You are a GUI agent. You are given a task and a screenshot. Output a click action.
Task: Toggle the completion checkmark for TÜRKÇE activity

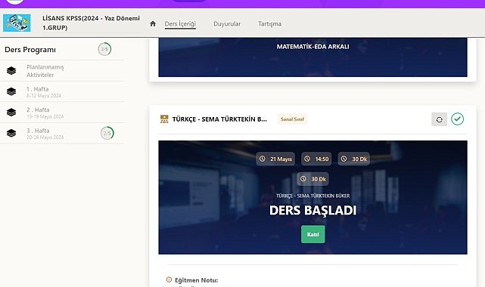pyautogui.click(x=457, y=119)
